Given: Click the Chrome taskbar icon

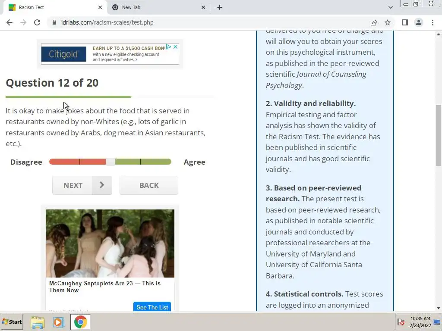Looking at the screenshot, I should pyautogui.click(x=81, y=322).
